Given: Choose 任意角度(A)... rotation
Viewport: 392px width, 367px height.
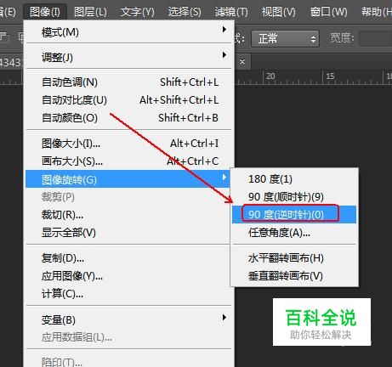Looking at the screenshot, I should tap(294, 233).
